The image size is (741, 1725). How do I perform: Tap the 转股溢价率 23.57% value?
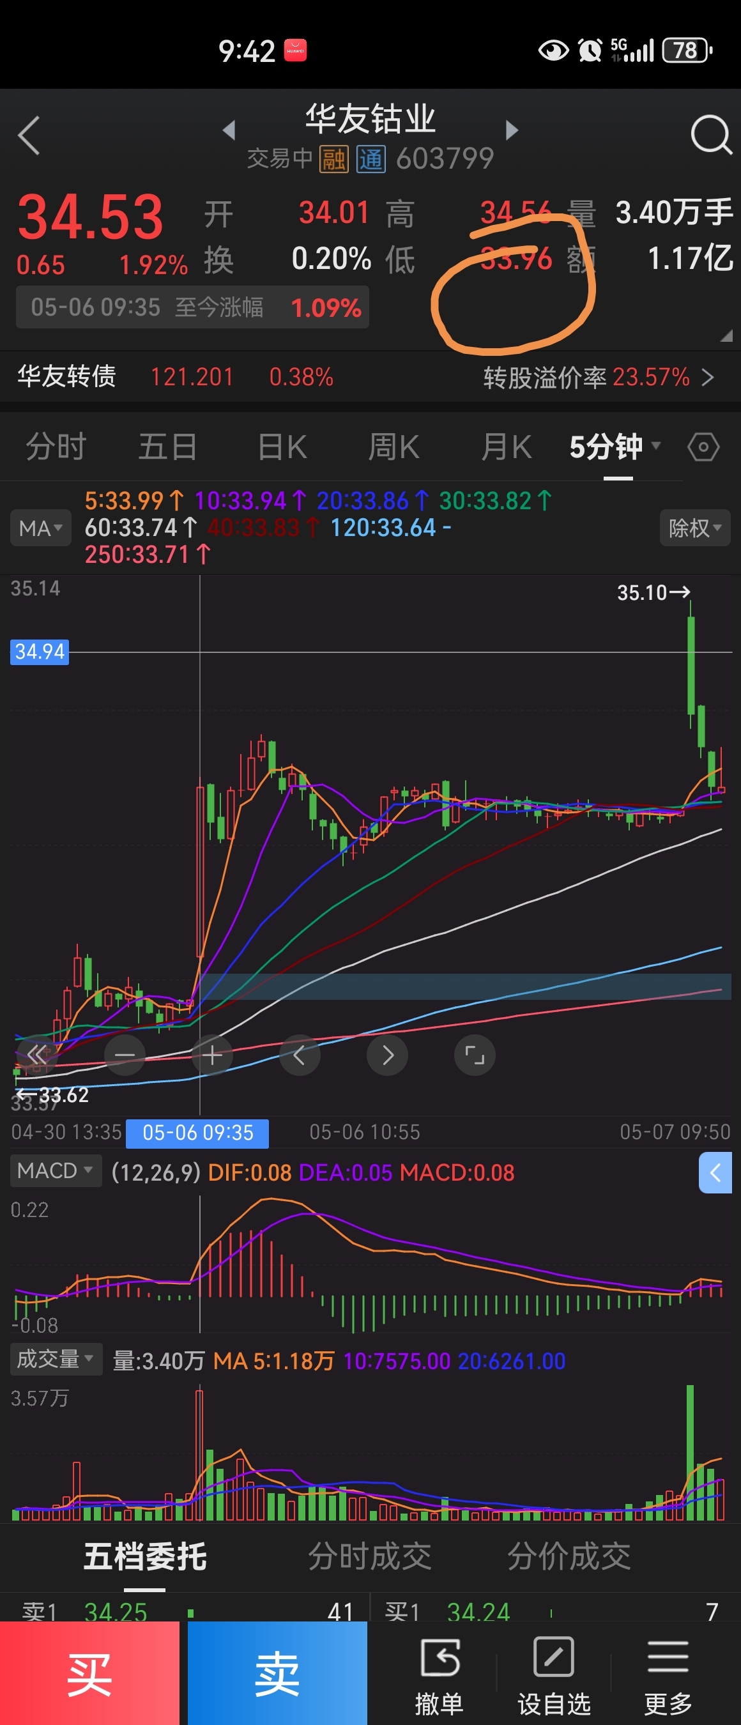click(652, 378)
